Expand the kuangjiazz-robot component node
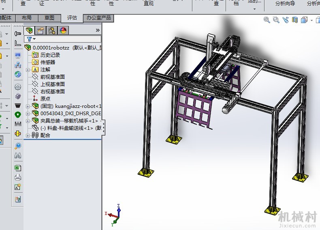This screenshot has width=320, height=230. (28, 106)
